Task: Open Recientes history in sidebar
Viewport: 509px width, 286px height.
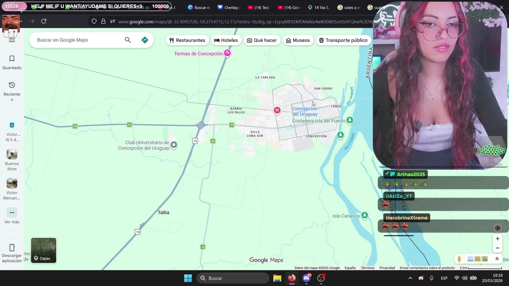Action: (12, 92)
